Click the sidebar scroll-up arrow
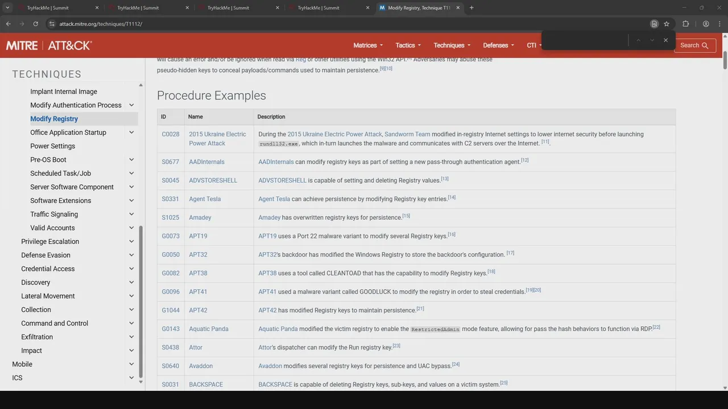 click(x=141, y=85)
